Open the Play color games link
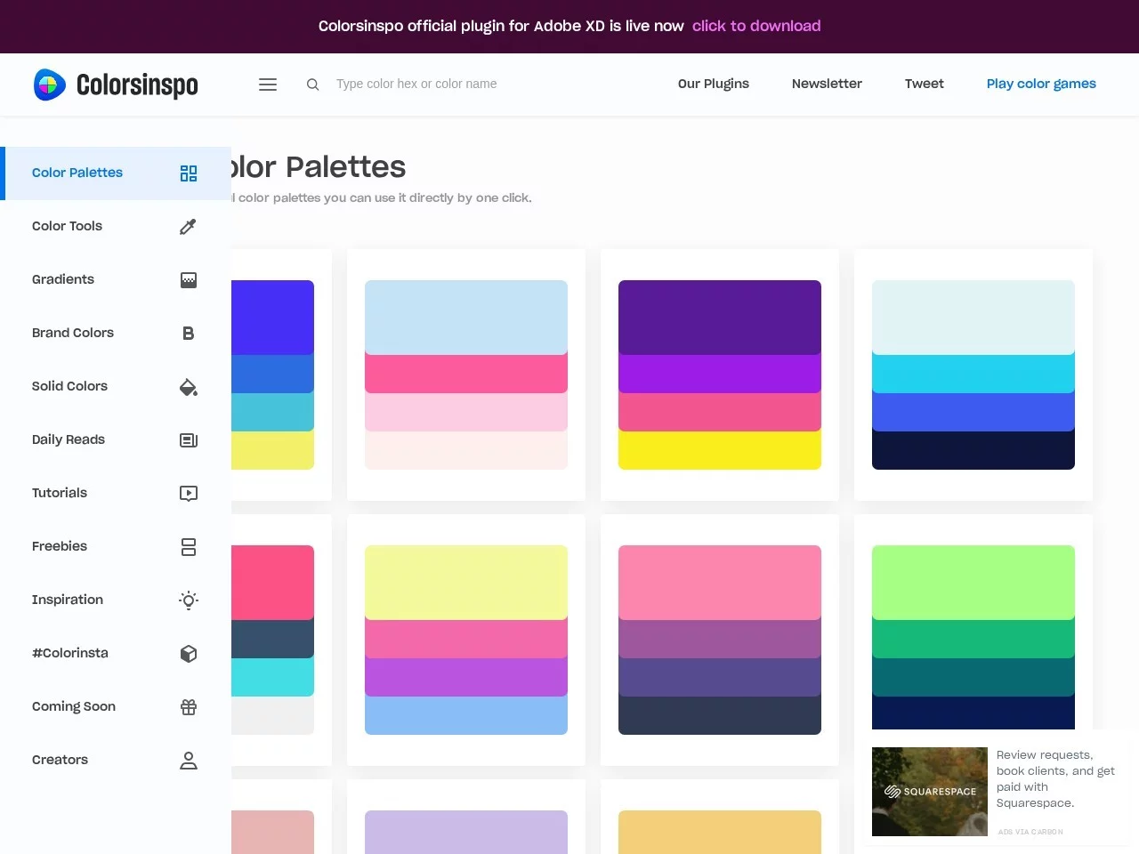1139x854 pixels. tap(1041, 84)
